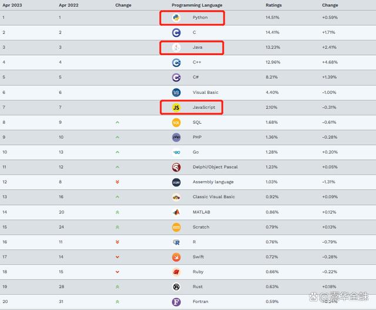Click the Assembly language red down arrow
Viewport: 376px width, 310px height.
117,182
